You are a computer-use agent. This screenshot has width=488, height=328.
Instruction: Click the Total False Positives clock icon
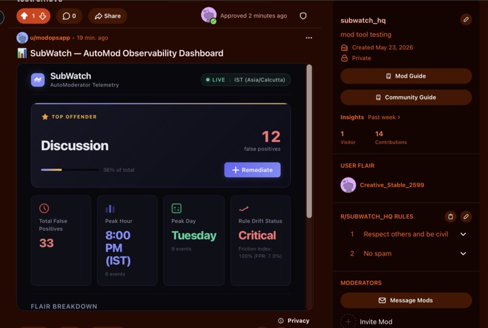click(44, 208)
